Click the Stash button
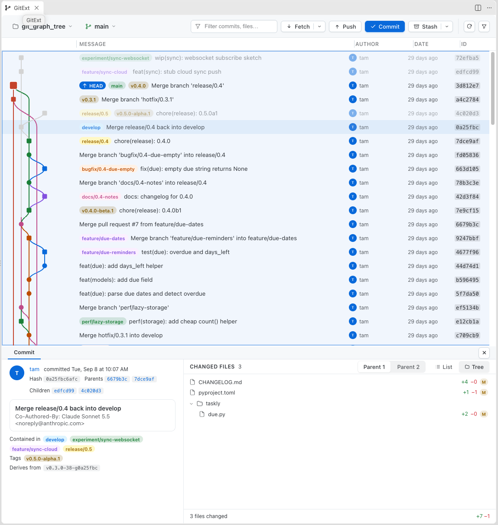498x525 pixels. tap(425, 26)
